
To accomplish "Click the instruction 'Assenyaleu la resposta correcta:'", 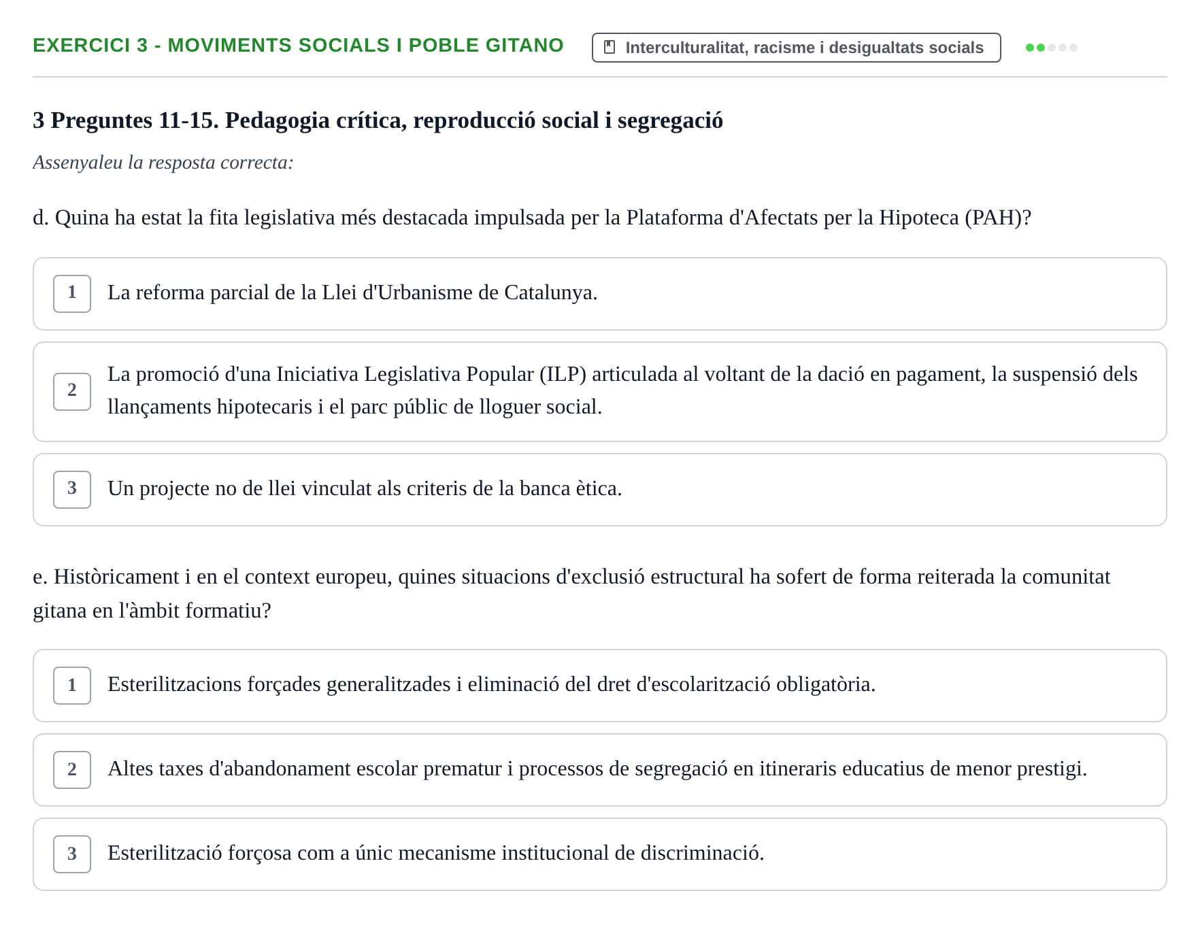I will tap(163, 163).
